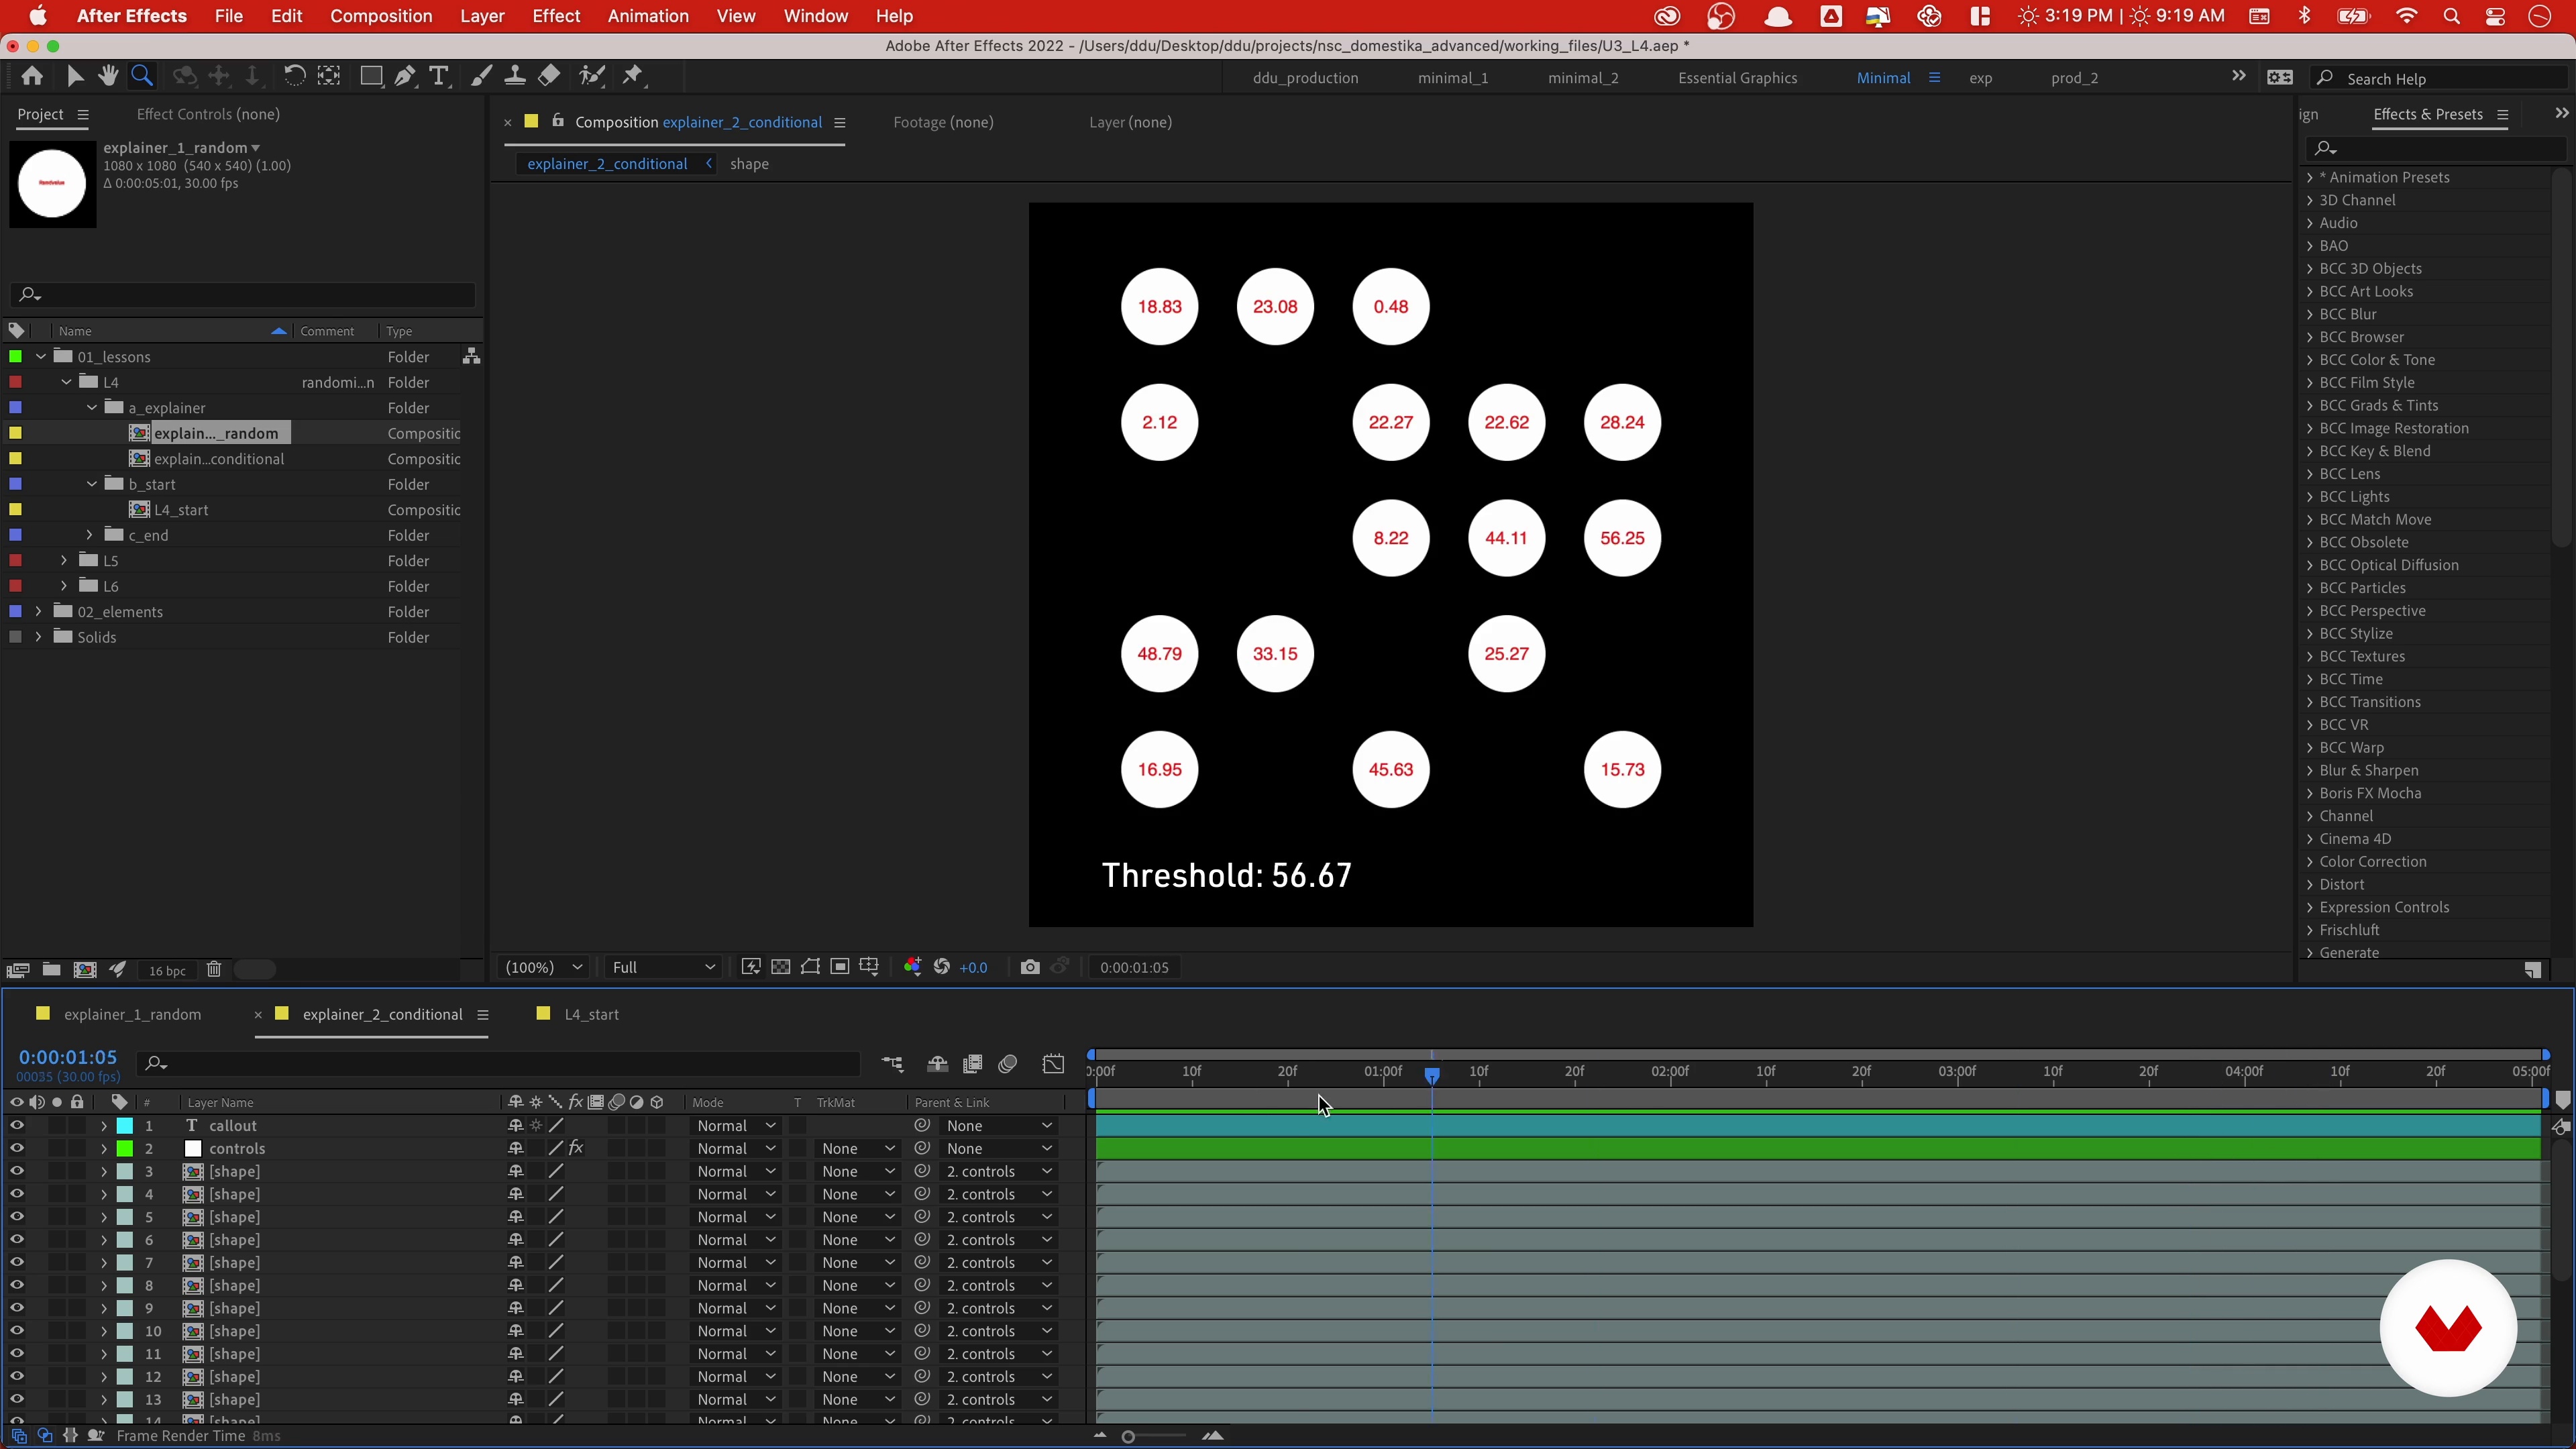Image resolution: width=2576 pixels, height=1449 pixels.
Task: Open the Animation menu
Action: pyautogui.click(x=648, y=16)
